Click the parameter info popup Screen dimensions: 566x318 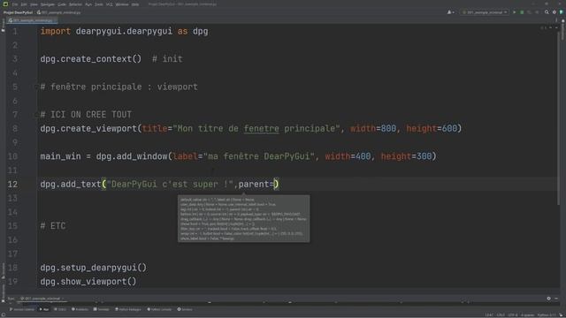tap(244, 219)
